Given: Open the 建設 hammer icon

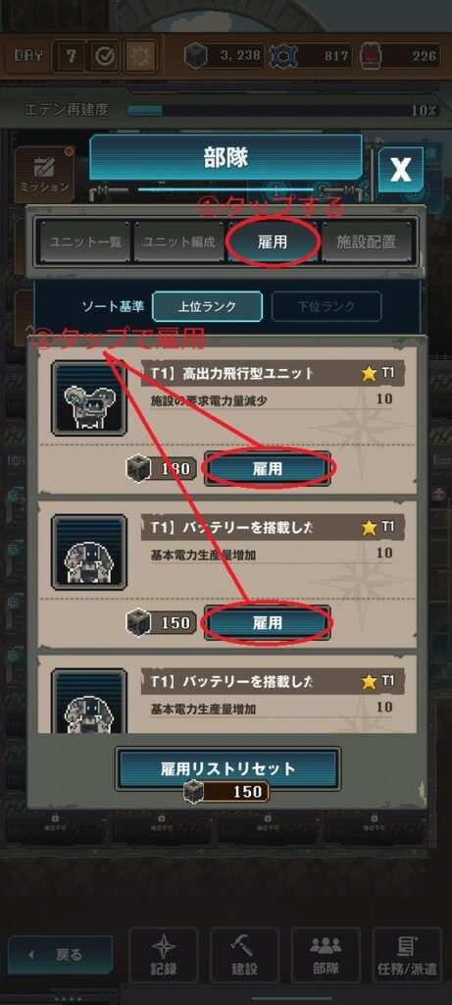Looking at the screenshot, I should [244, 954].
